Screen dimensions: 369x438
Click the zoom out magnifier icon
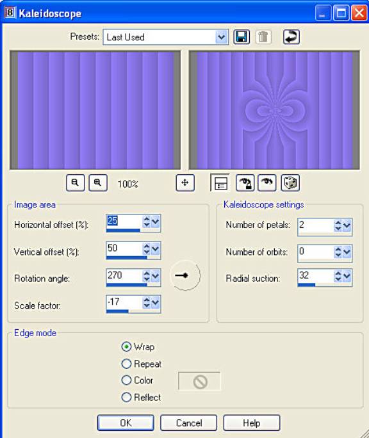(x=75, y=183)
